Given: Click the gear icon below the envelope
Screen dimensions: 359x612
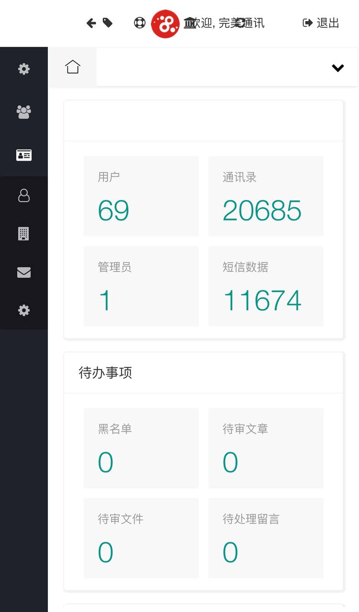Looking at the screenshot, I should [24, 310].
